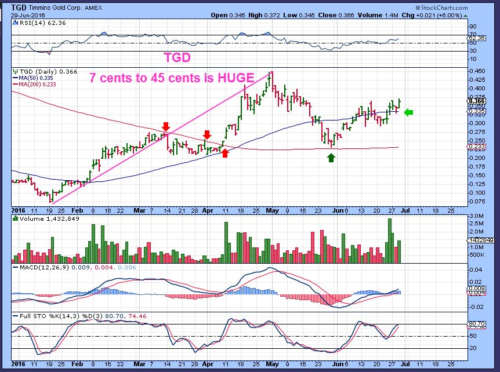Click the Apr label on the bottom date axis
500x372 pixels.
208,364
